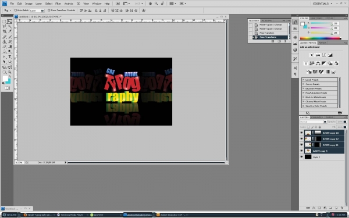Switch to the Channels tab
This screenshot has width=349, height=218.
click(317, 117)
